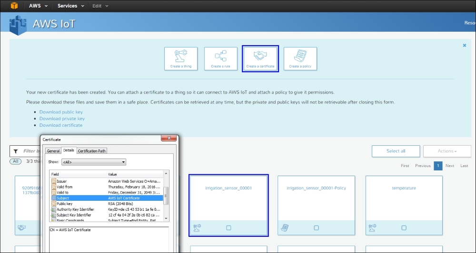Select the Valid to row
The image size is (476, 253).
pyautogui.click(x=107, y=192)
